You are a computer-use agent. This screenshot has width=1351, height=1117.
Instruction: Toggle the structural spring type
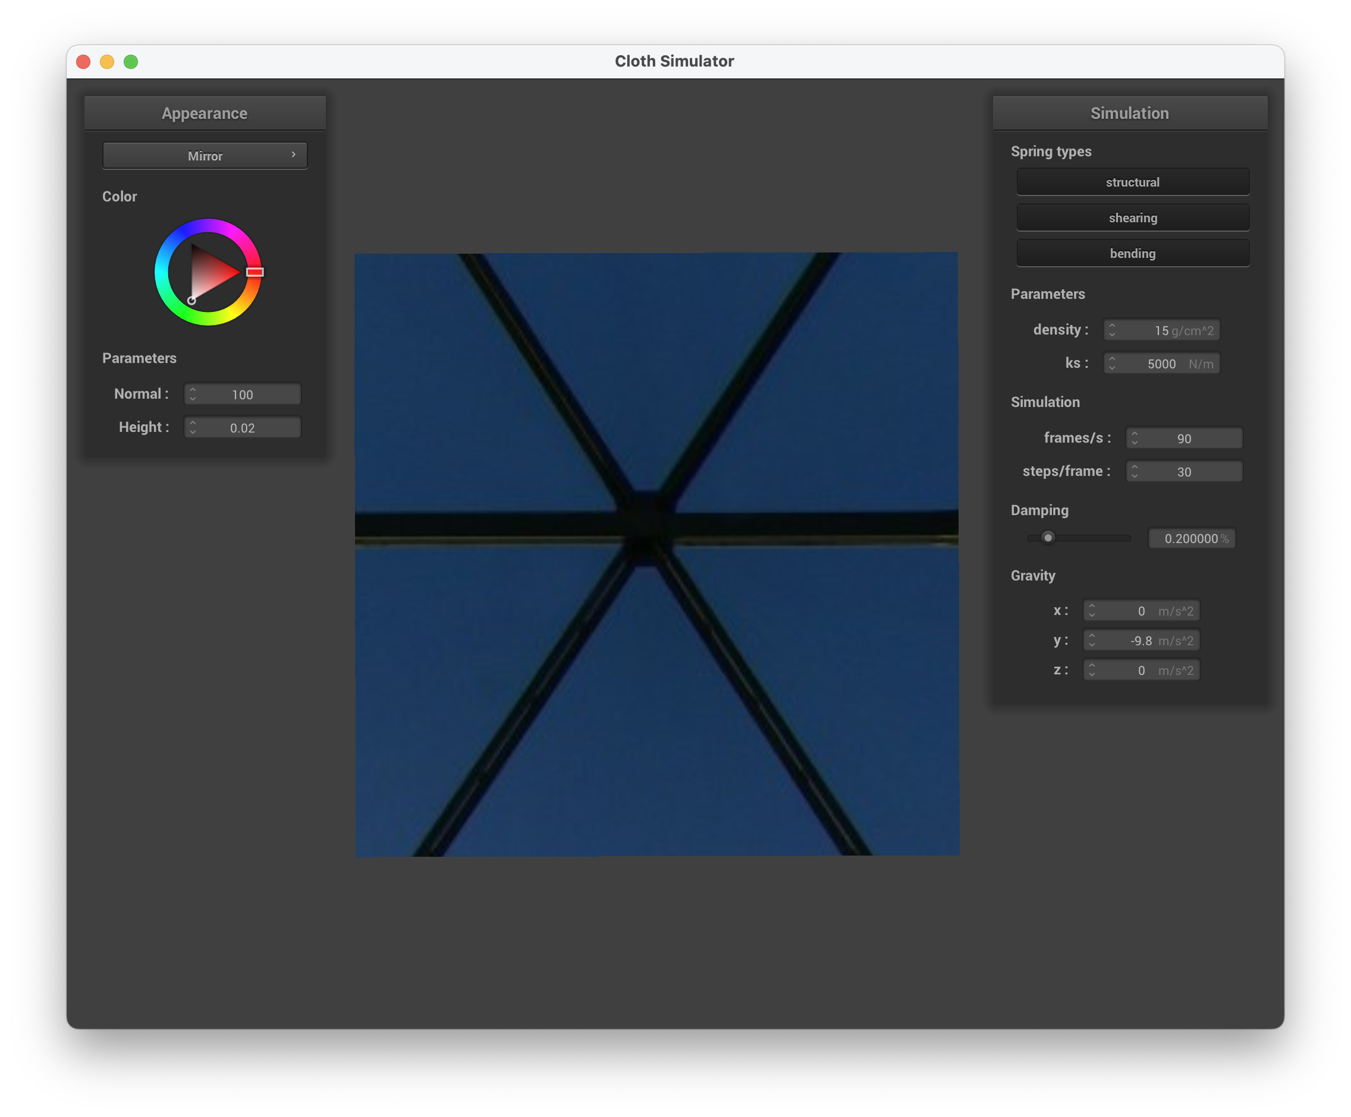pyautogui.click(x=1132, y=182)
